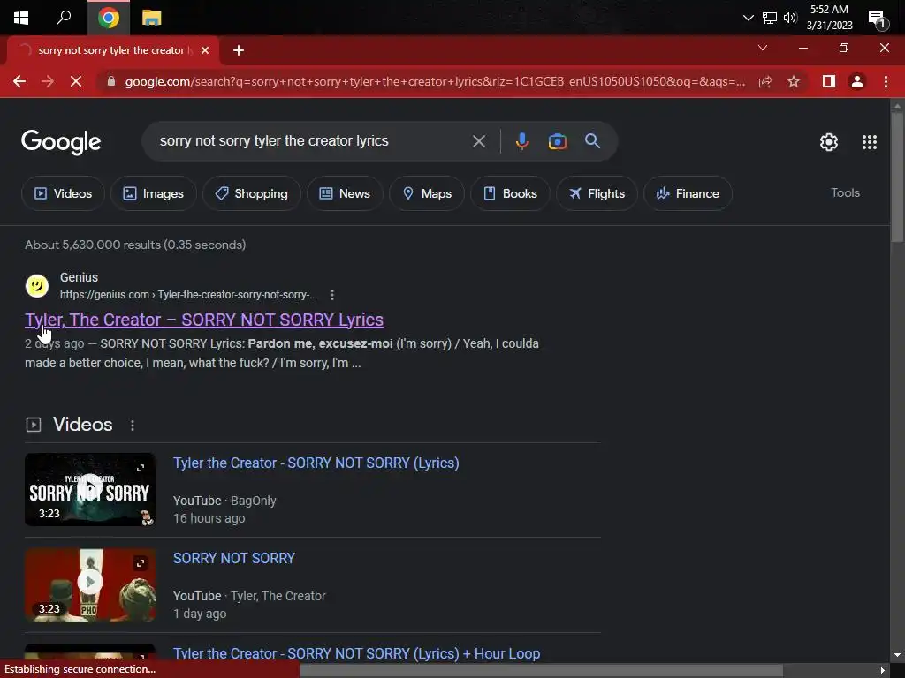Switch to Books results

pyautogui.click(x=510, y=193)
